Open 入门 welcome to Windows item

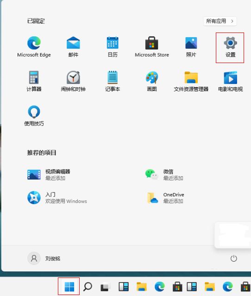coord(57,198)
